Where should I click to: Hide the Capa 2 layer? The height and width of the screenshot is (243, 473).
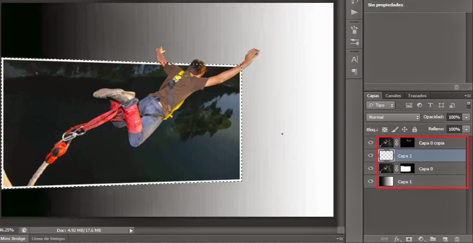coord(370,155)
